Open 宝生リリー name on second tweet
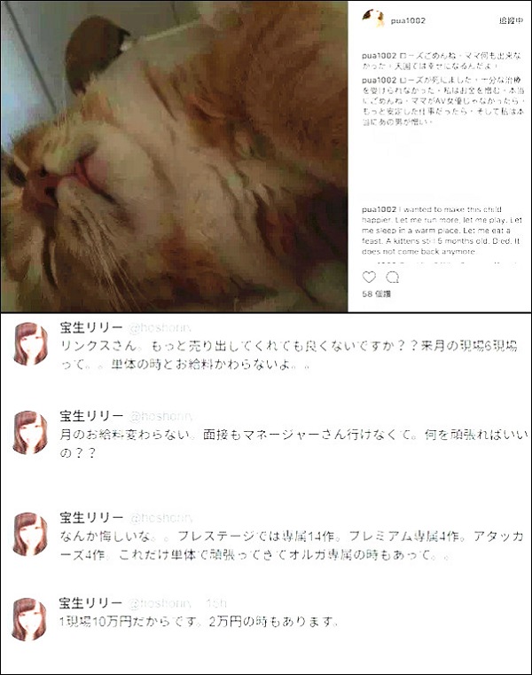 91,415
